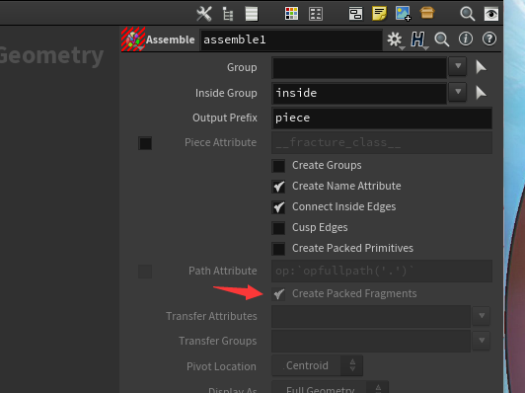Open the tools wrench icon in toolbar
525x393 pixels.
click(x=204, y=14)
